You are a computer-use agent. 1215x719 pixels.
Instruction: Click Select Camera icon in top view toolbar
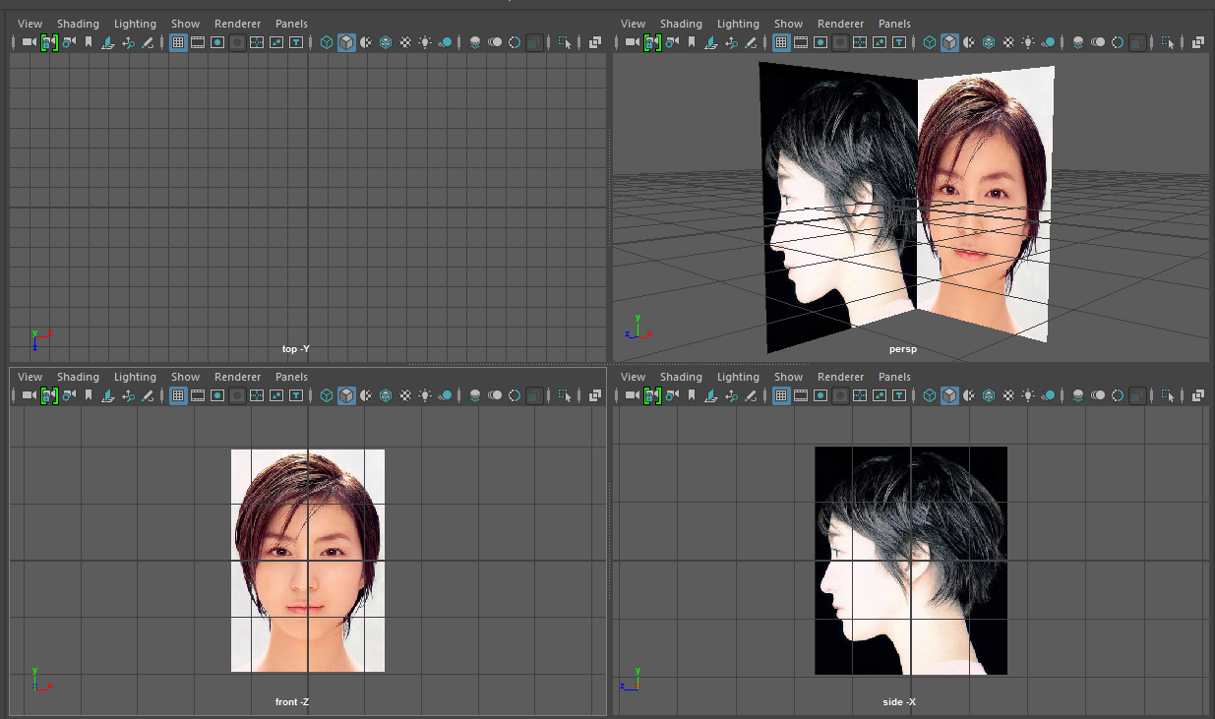pyautogui.click(x=29, y=42)
